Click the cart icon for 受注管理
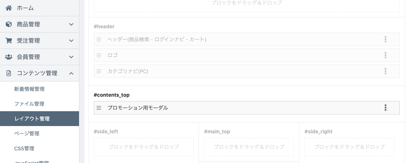Viewport: 407px width, 163px height. coord(9,41)
